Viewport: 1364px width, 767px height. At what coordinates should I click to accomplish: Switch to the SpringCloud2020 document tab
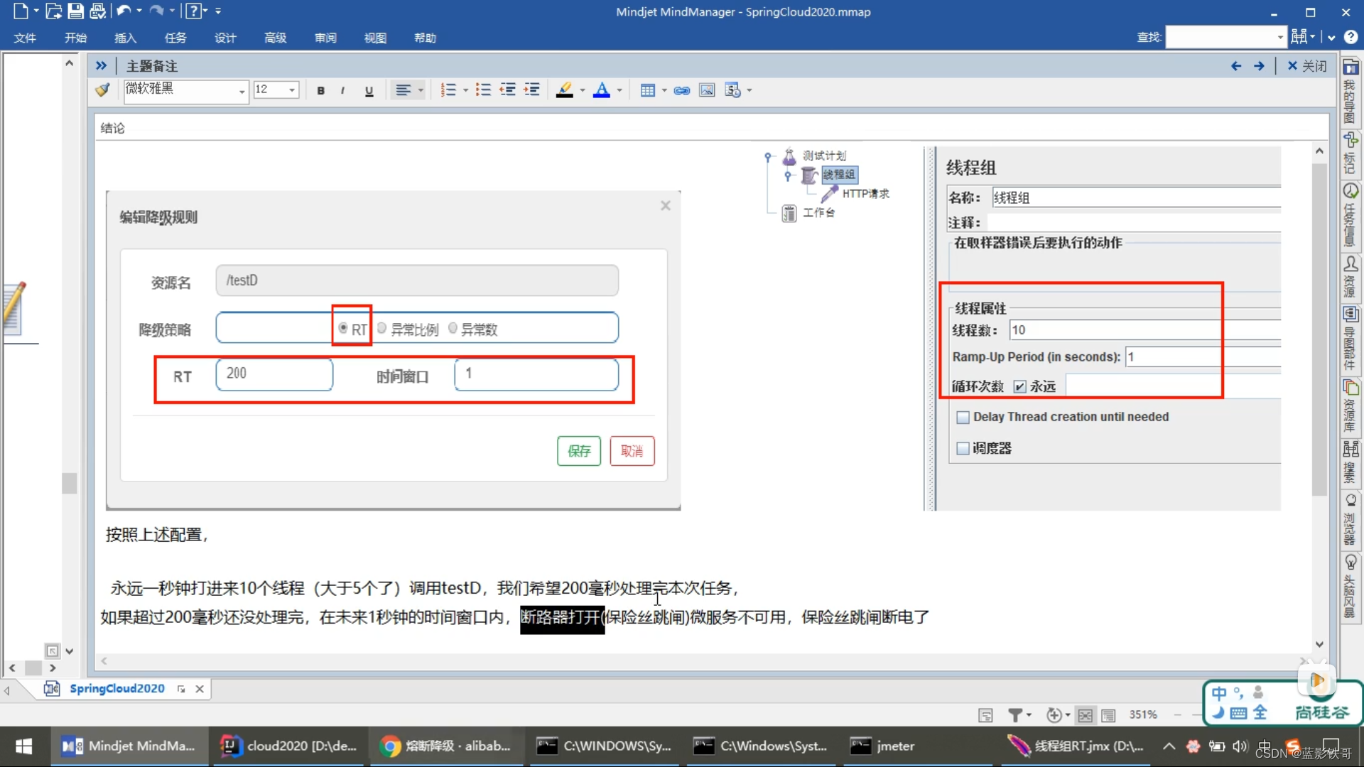tap(117, 688)
